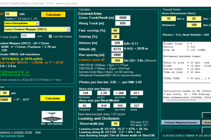Click the focal length field showing 112

28,36
